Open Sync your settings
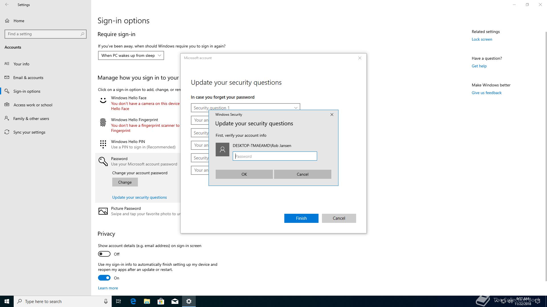This screenshot has width=547, height=307. click(x=29, y=132)
